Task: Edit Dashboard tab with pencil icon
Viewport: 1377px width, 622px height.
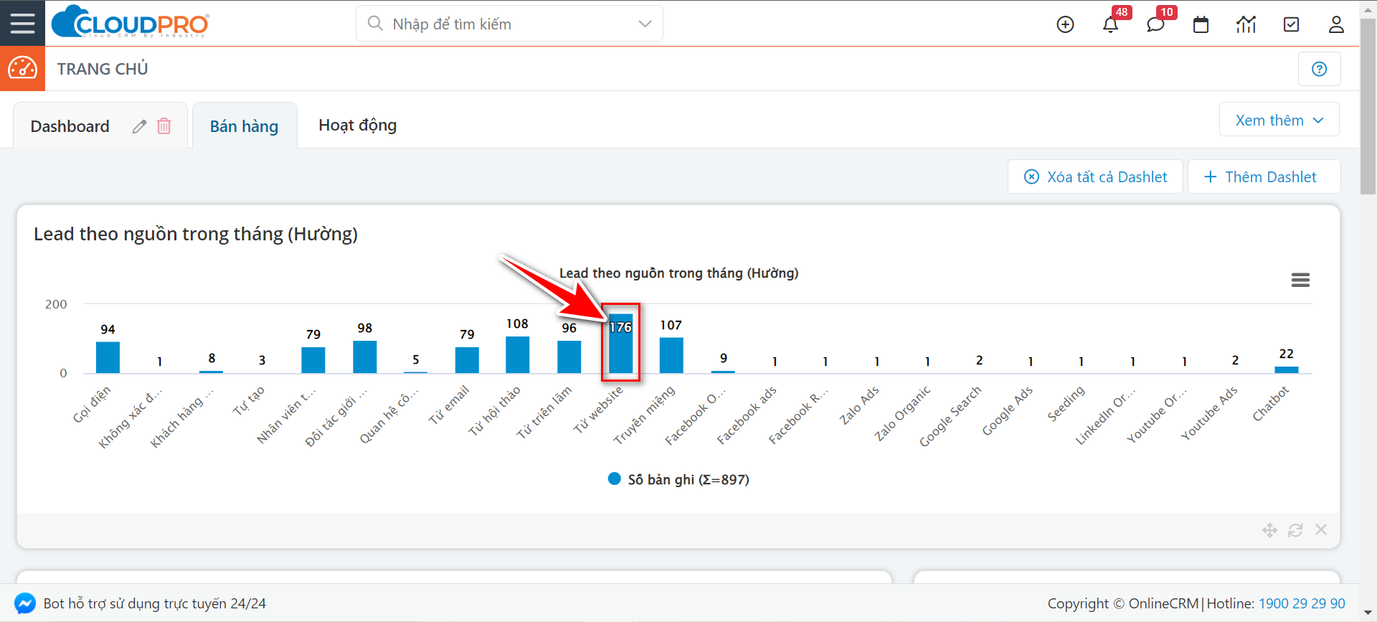Action: click(x=139, y=126)
